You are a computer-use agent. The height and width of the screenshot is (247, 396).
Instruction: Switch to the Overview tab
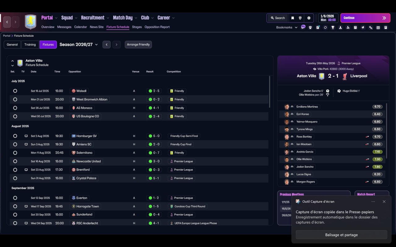pyautogui.click(x=48, y=27)
